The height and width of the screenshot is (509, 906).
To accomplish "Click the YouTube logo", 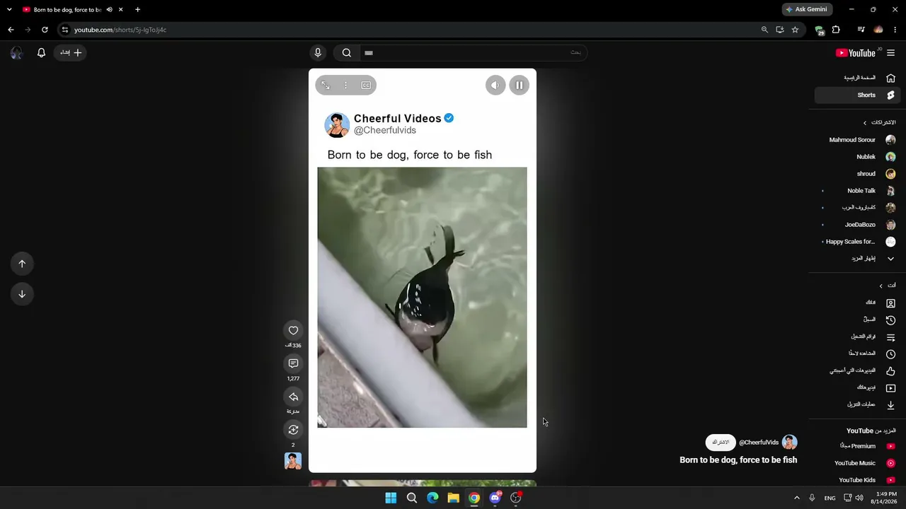I will [x=856, y=53].
